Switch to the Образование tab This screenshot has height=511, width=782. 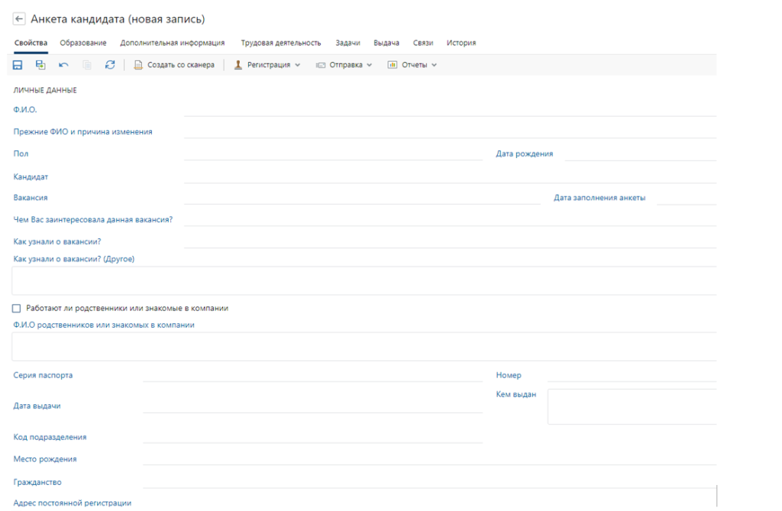coord(83,43)
